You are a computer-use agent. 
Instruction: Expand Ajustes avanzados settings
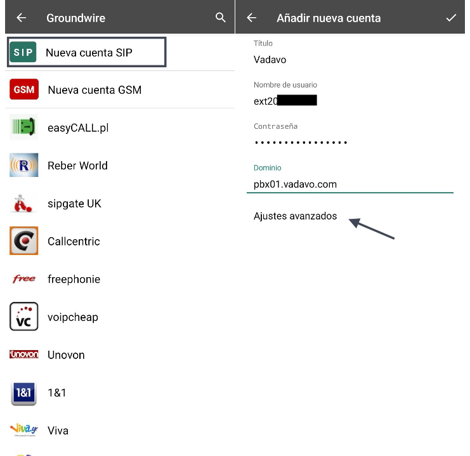(295, 216)
